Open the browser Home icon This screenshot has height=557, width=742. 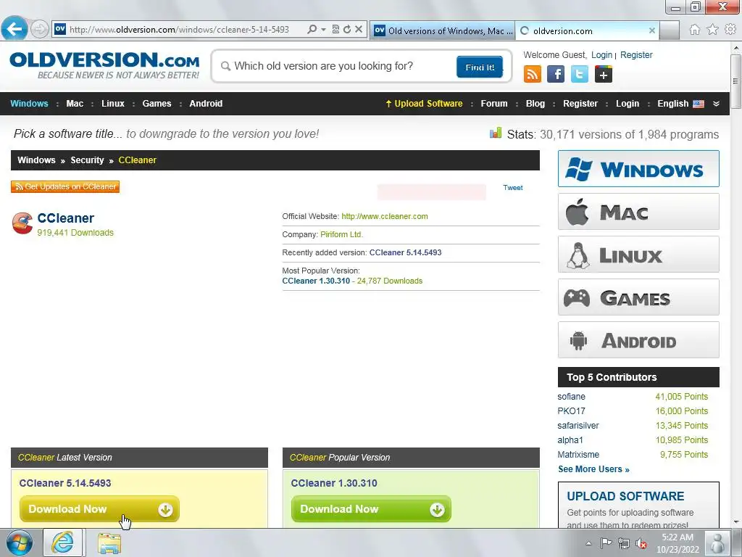694,30
